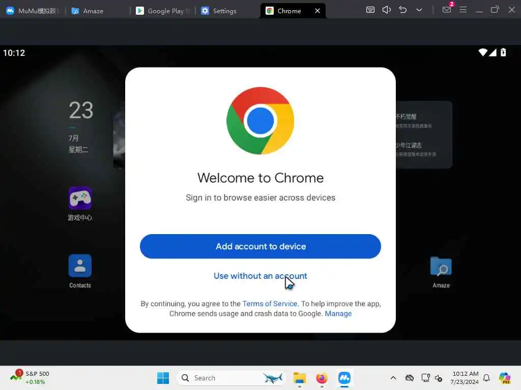This screenshot has width=521, height=390.
Task: Open the S&P 500 stock widget
Action: pyautogui.click(x=30, y=378)
